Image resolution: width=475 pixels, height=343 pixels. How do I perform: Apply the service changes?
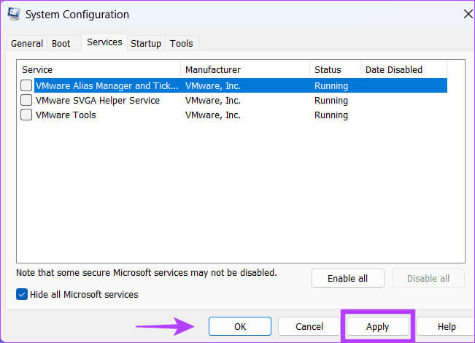click(377, 326)
